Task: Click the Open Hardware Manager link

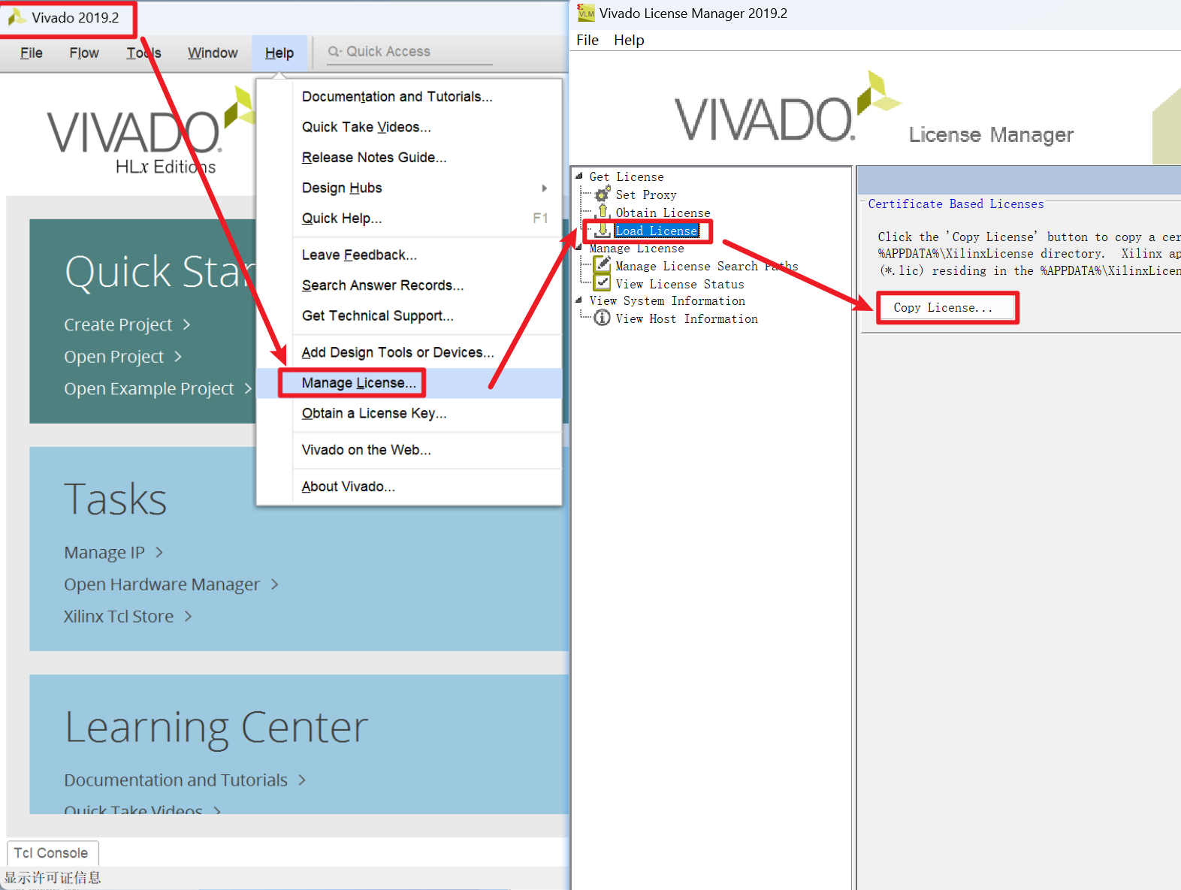Action: pyautogui.click(x=162, y=584)
